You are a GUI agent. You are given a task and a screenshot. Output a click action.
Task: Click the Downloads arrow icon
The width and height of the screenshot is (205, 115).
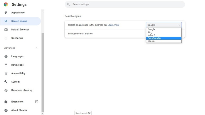pyautogui.click(x=6, y=65)
